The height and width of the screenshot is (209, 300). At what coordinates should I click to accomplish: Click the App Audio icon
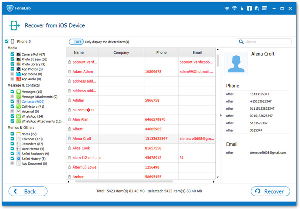19,79
